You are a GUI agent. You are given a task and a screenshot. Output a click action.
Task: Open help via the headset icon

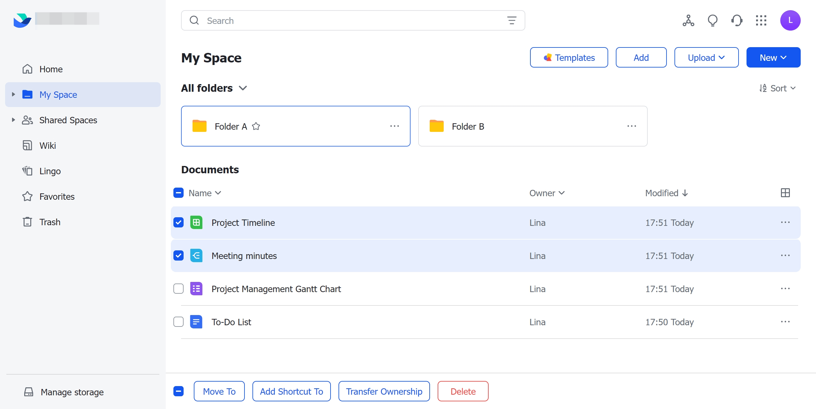tap(737, 20)
